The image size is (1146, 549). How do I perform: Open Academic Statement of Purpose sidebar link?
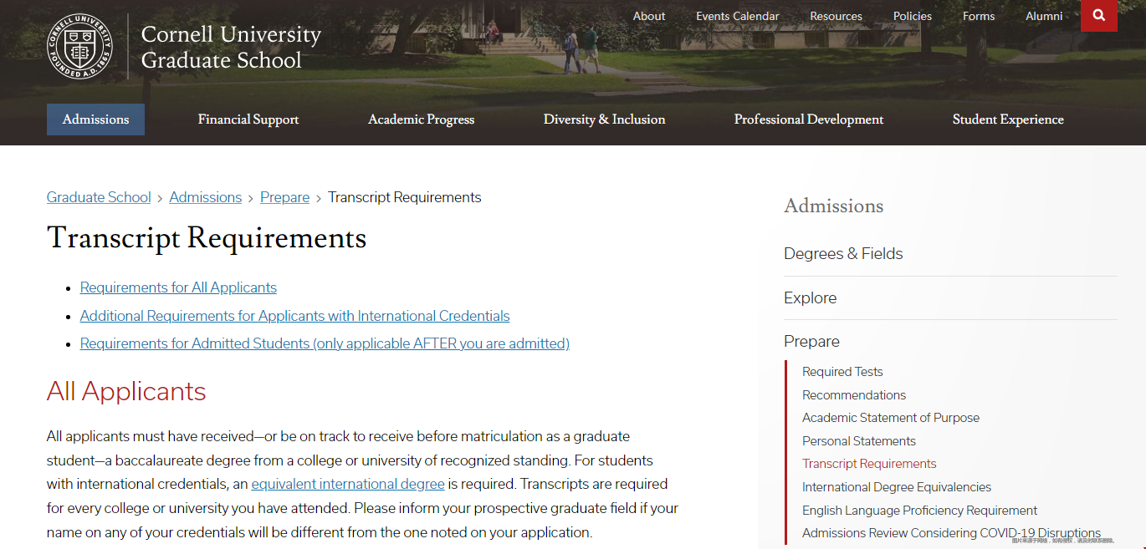(891, 418)
